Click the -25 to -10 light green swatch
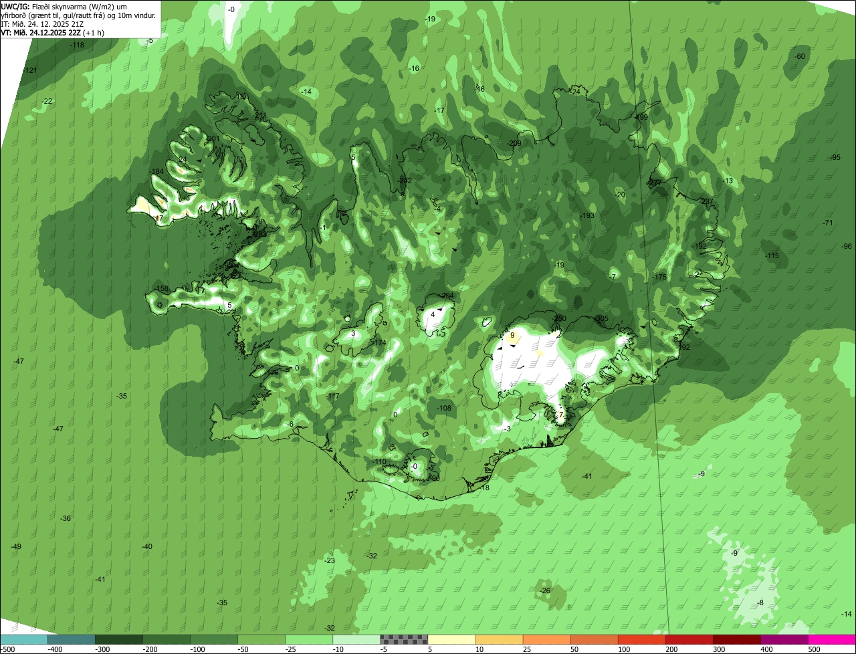856x654 pixels. pos(309,639)
